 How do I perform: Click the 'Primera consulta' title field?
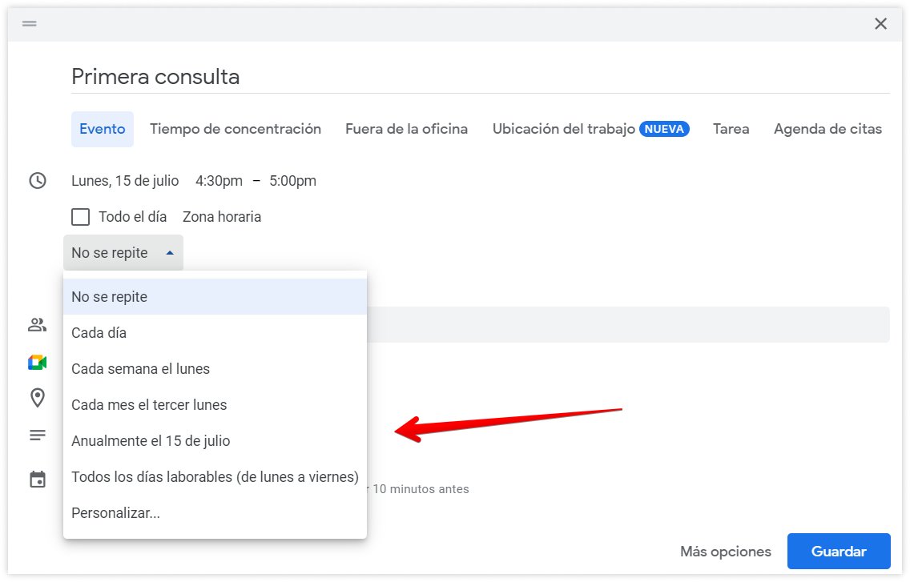tap(481, 77)
